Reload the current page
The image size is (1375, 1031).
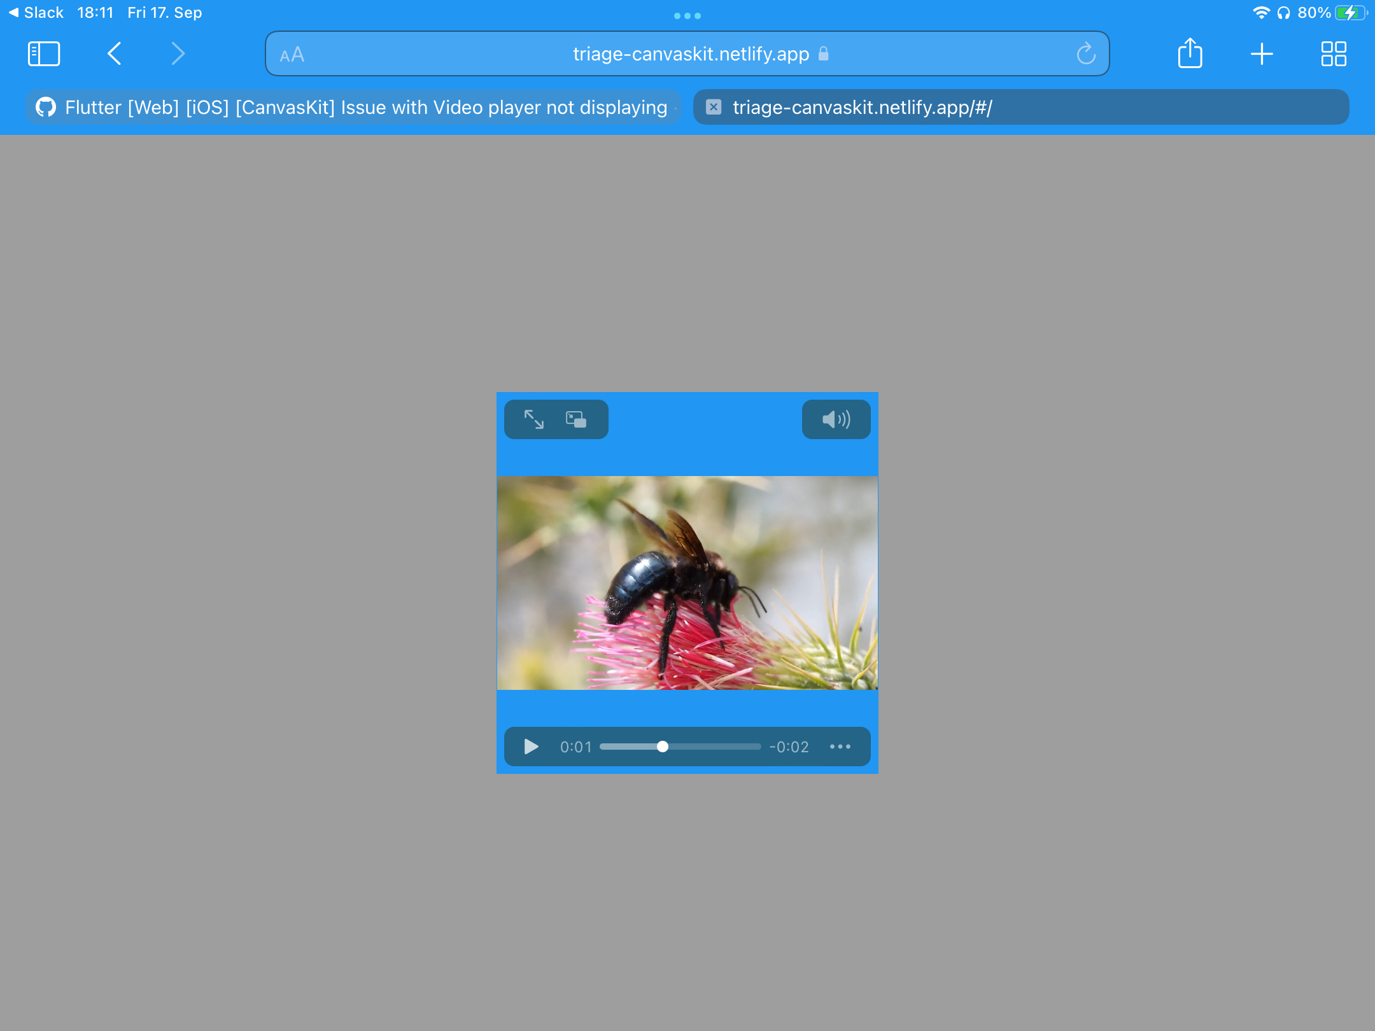pyautogui.click(x=1085, y=54)
